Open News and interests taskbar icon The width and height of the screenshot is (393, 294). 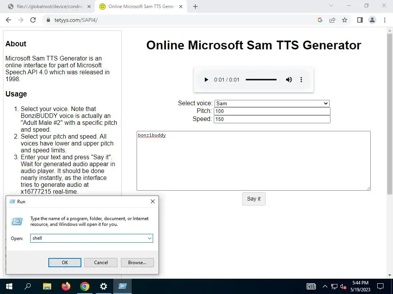click(x=311, y=286)
